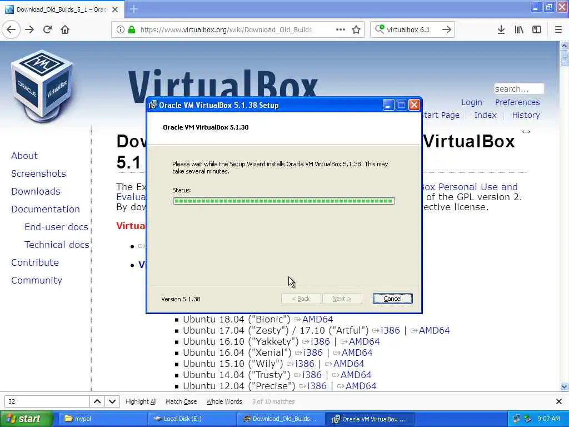Open the browser downloads panel
The height and width of the screenshot is (427, 569).
tap(501, 29)
